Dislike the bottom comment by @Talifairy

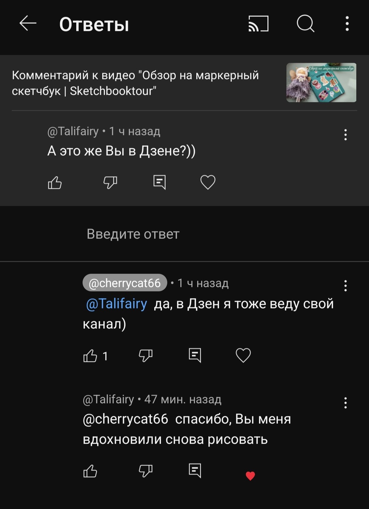point(146,471)
